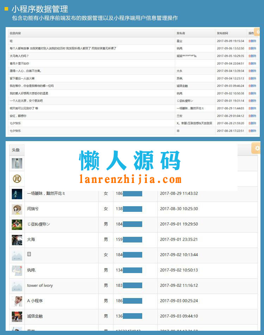Image resolution: width=264 pixels, height=335 pixels.
Task: Delete the message posted 2017-09-09 19:15:34
Action: (x=252, y=41)
